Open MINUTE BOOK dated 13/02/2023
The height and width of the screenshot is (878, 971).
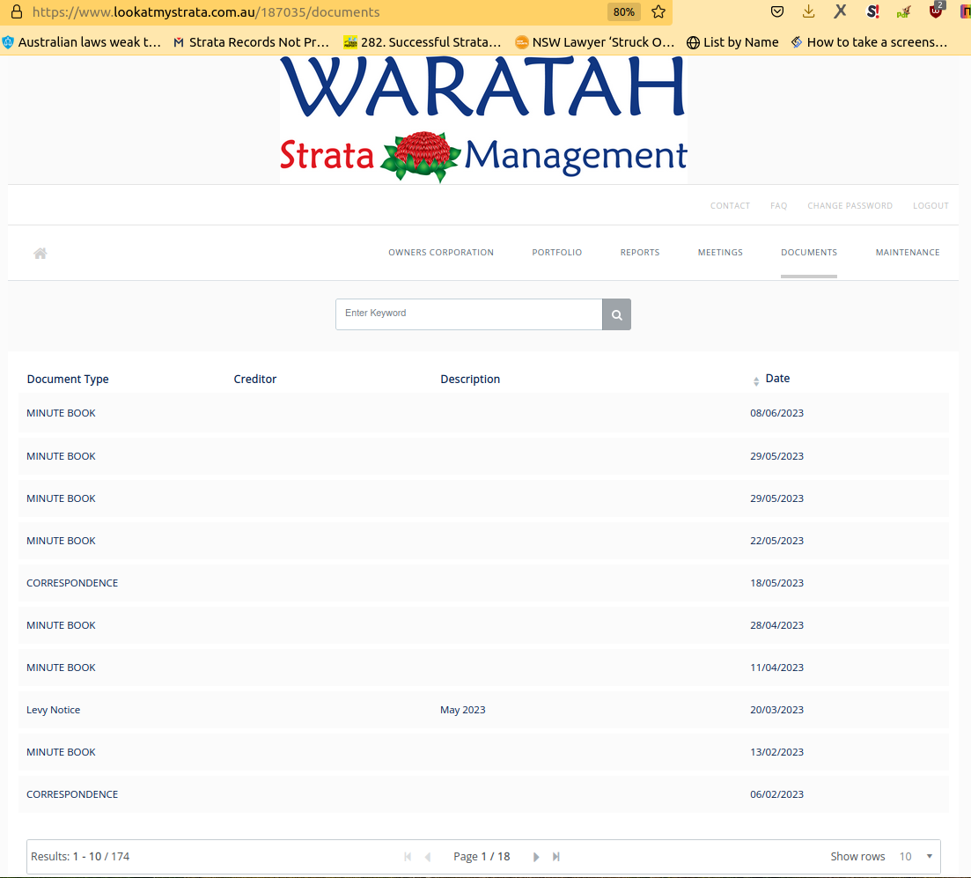(483, 752)
